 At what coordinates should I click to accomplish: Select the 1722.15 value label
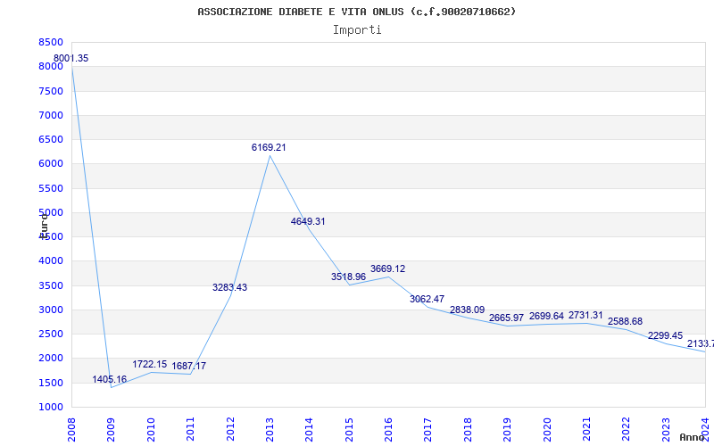click(x=150, y=365)
